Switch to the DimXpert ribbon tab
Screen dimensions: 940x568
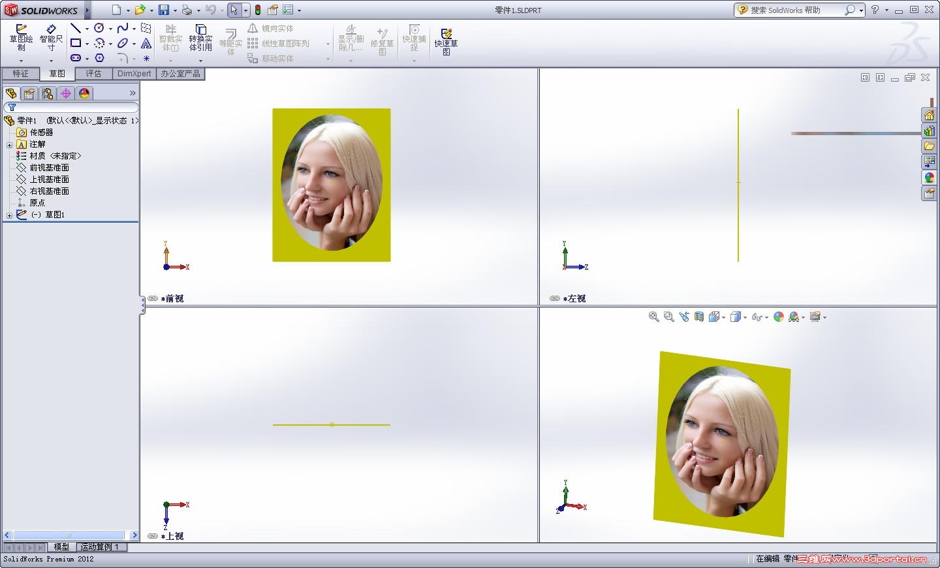tap(134, 74)
